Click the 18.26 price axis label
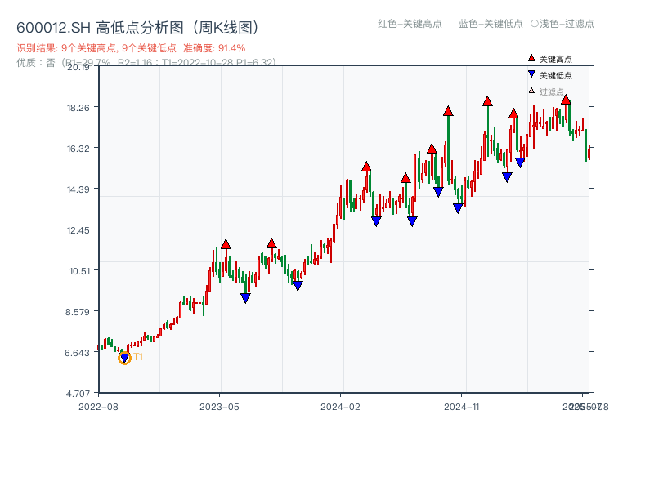This screenshot has height=490, width=654. pos(78,108)
